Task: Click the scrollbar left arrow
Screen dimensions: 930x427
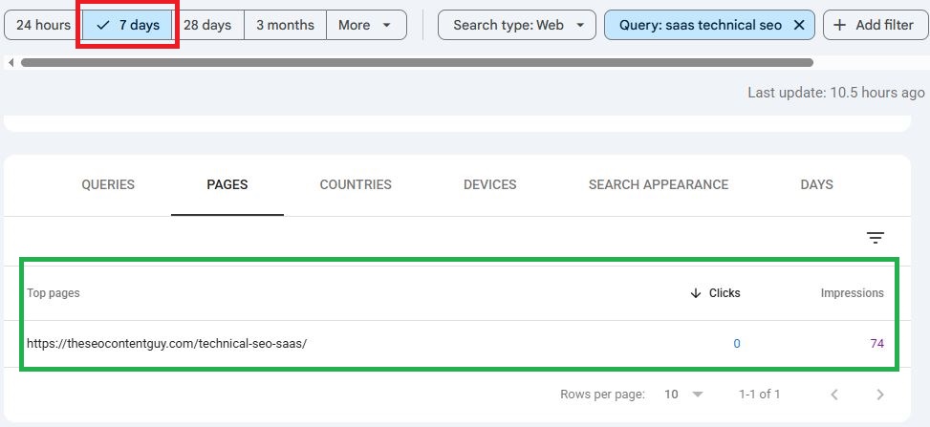Action: (x=11, y=62)
